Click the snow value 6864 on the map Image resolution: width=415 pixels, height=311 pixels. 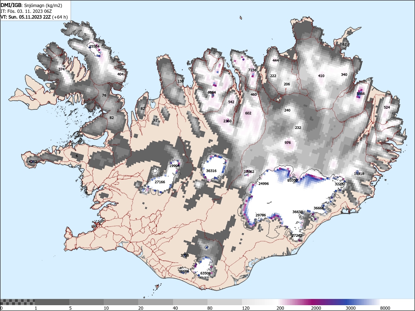click(212, 92)
